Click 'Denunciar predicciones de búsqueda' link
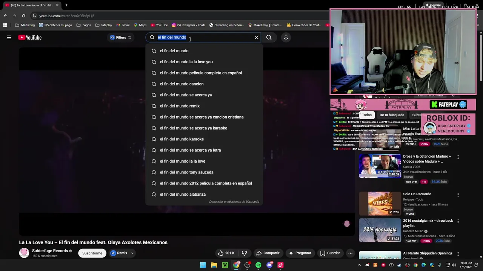This screenshot has width=483, height=271. click(234, 202)
